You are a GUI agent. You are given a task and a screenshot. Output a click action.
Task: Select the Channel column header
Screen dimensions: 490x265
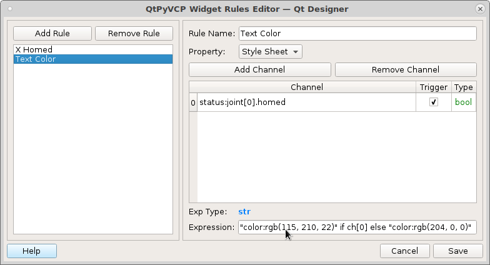[x=306, y=87]
